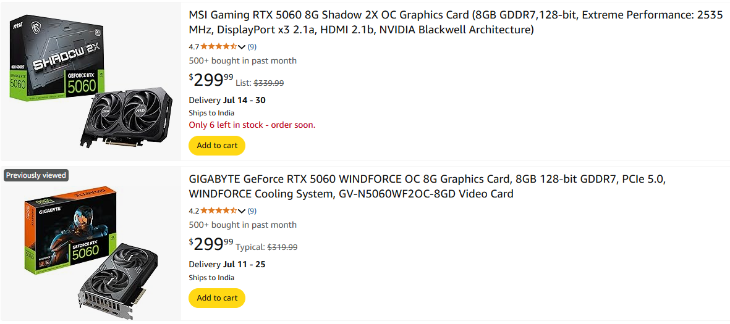Click the 4.2 star rating icons

(218, 210)
